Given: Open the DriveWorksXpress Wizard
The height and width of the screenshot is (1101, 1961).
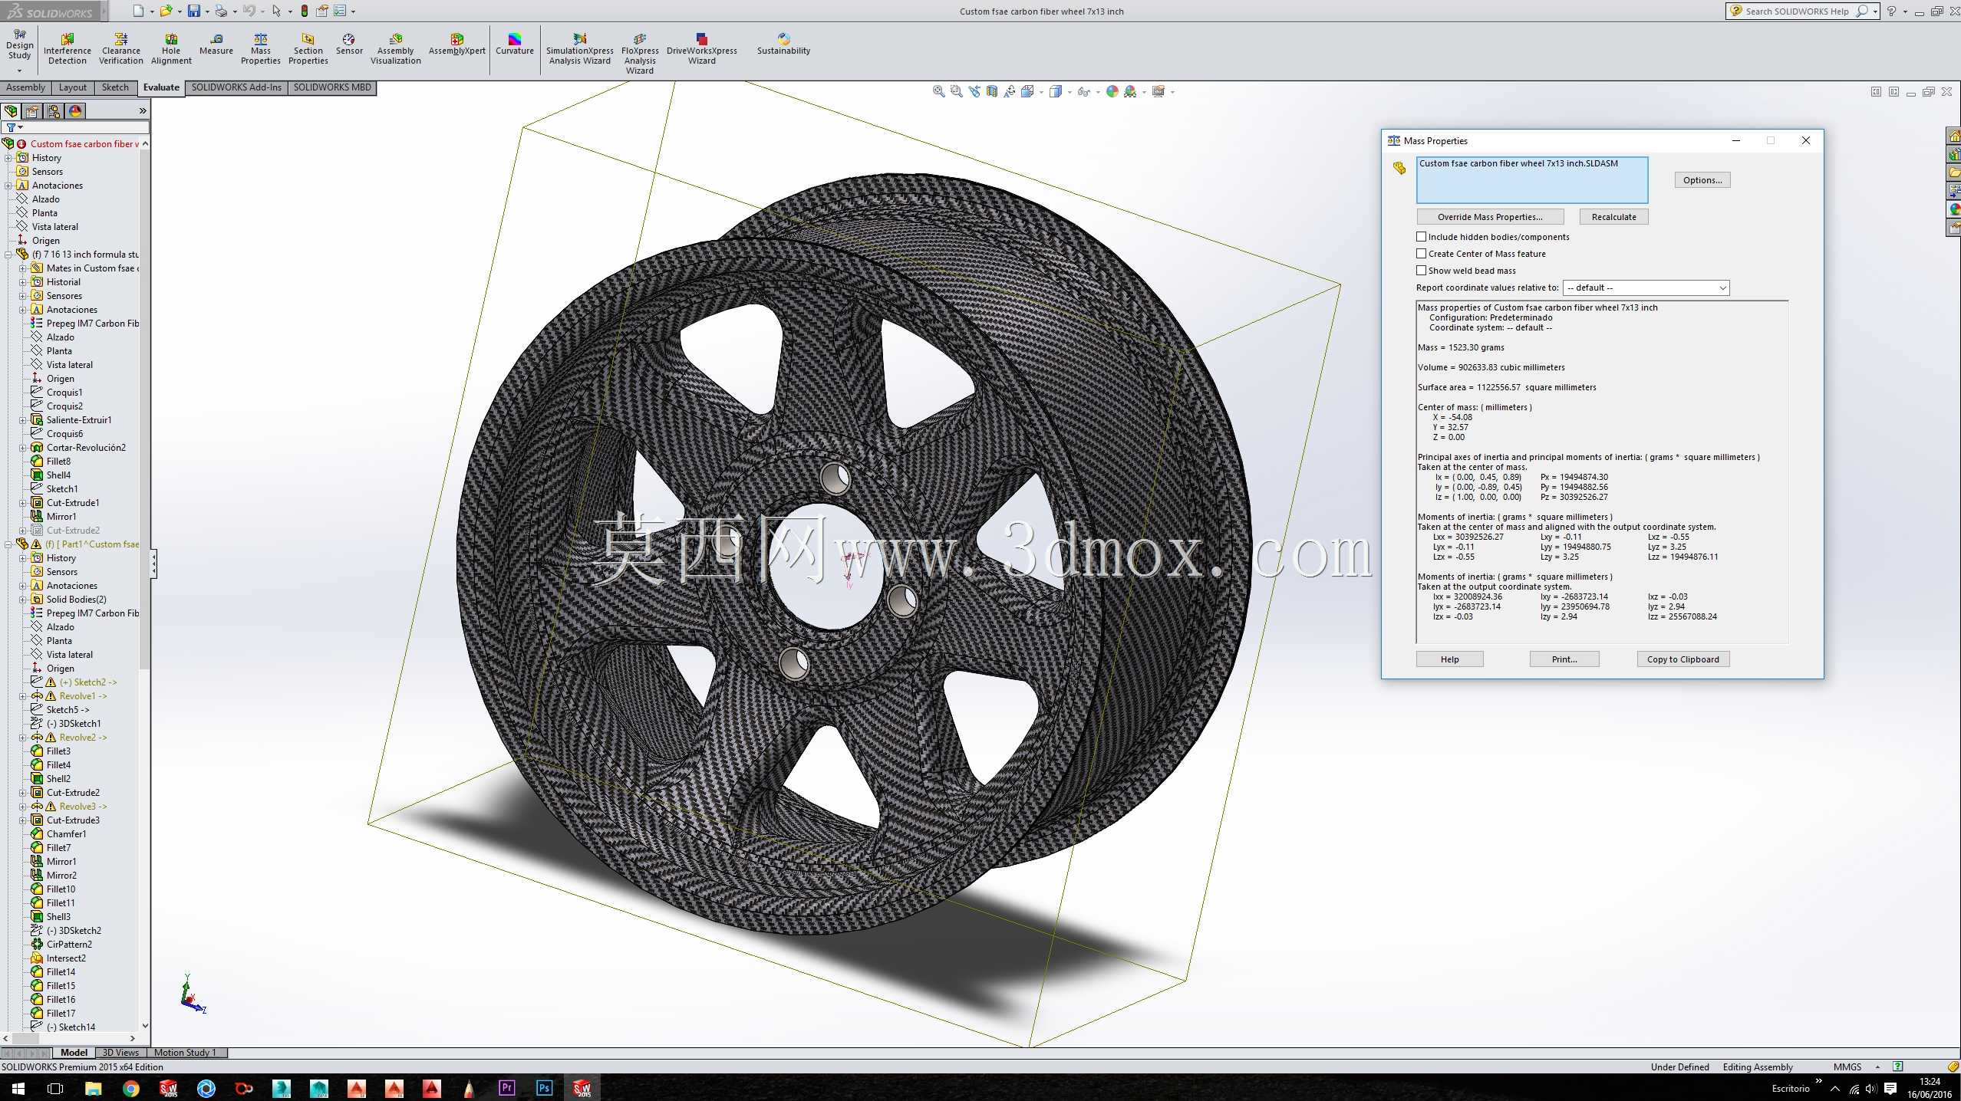Looking at the screenshot, I should [x=702, y=49].
